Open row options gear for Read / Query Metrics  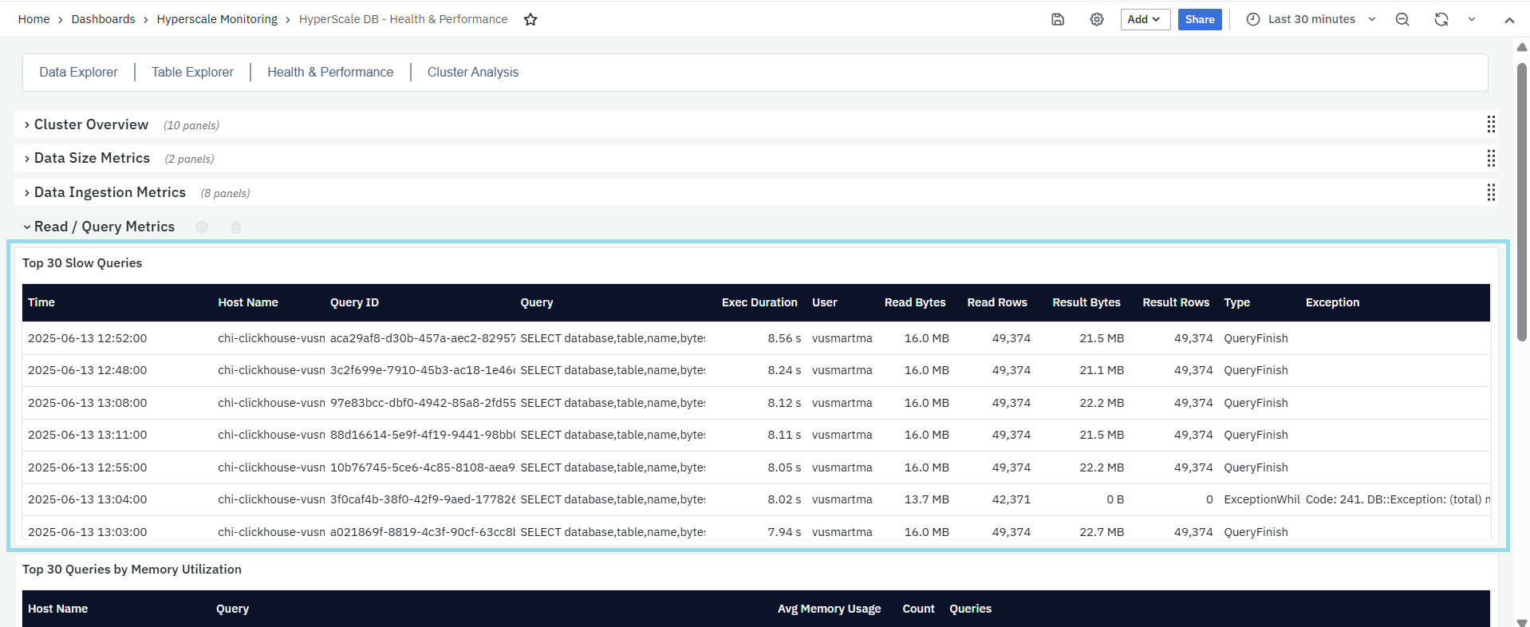coord(202,227)
